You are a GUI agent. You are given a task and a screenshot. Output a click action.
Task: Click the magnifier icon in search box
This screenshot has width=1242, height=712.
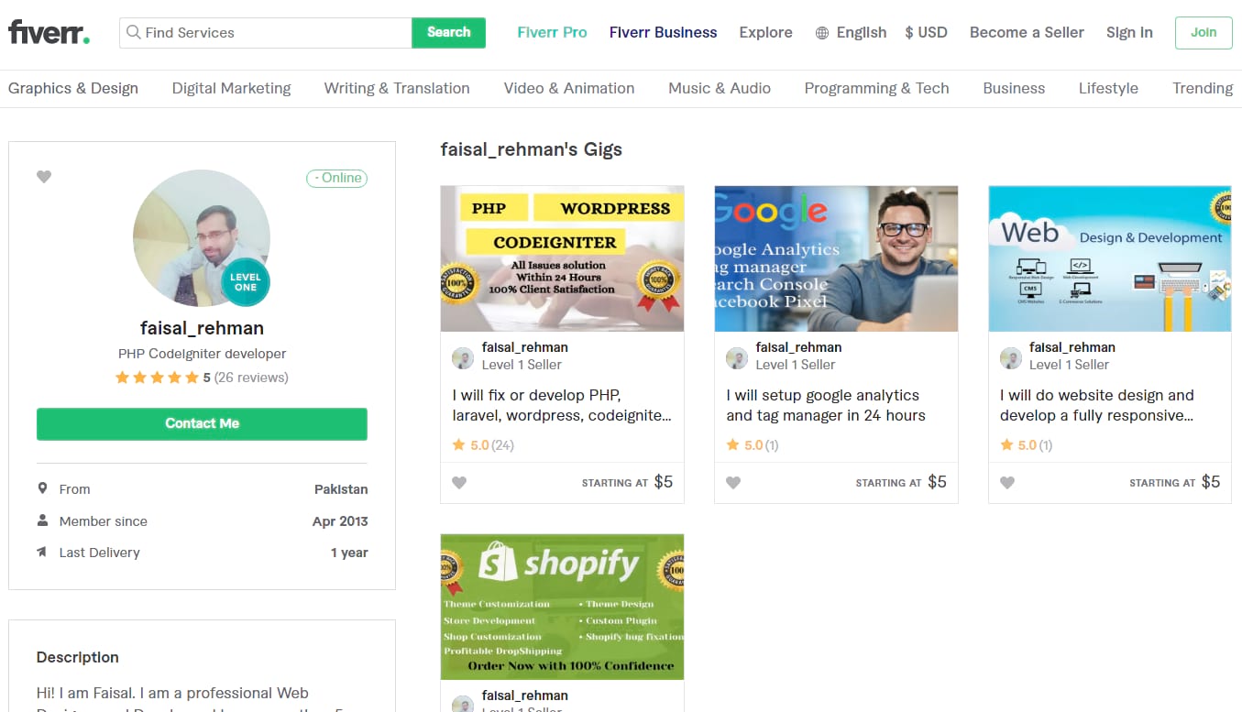pos(134,33)
